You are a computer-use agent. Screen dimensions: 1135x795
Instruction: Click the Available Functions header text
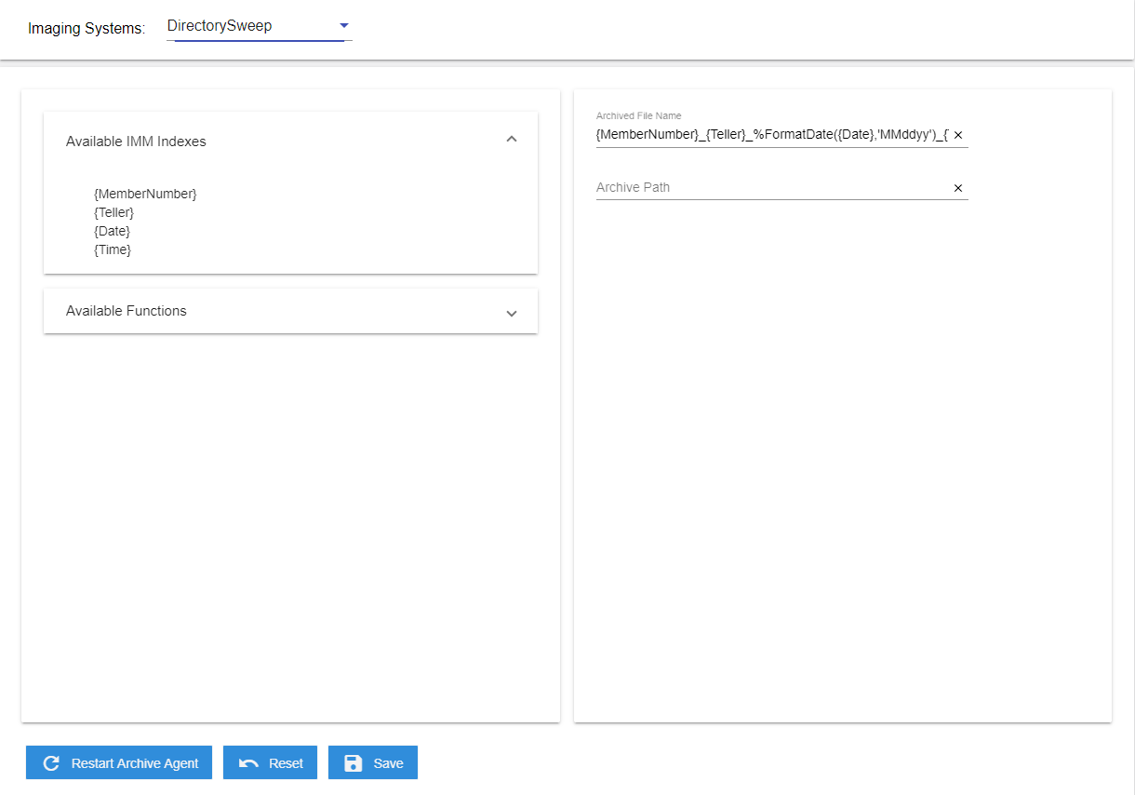point(127,311)
